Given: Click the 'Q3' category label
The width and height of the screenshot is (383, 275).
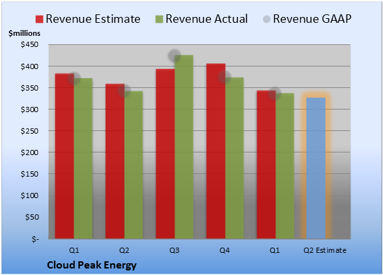Looking at the screenshot, I should click(x=175, y=250).
